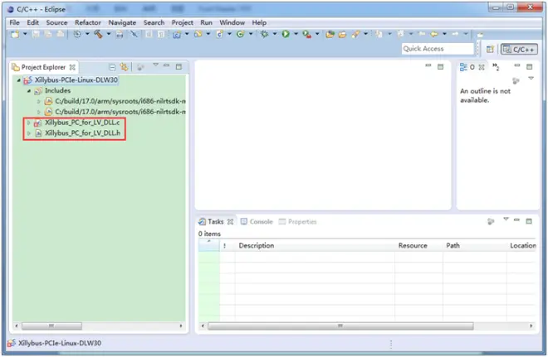Maximize the editor area
The width and height of the screenshot is (548, 357).
(x=440, y=66)
